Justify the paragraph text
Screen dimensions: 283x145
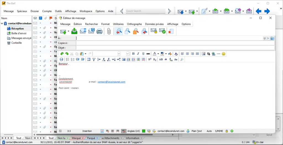coord(197,54)
